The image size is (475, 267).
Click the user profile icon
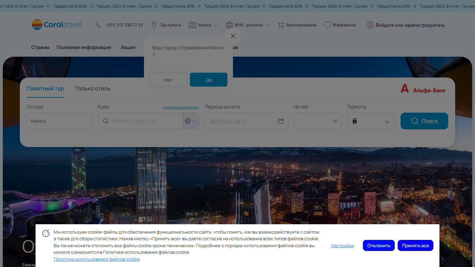[370, 25]
